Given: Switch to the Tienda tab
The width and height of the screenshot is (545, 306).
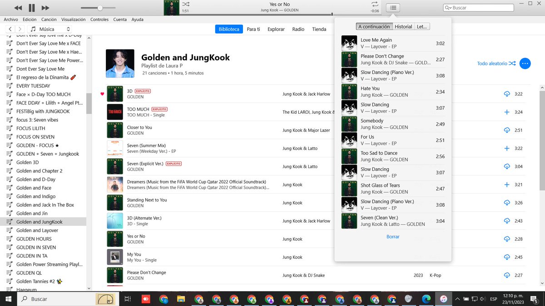Looking at the screenshot, I should (319, 29).
